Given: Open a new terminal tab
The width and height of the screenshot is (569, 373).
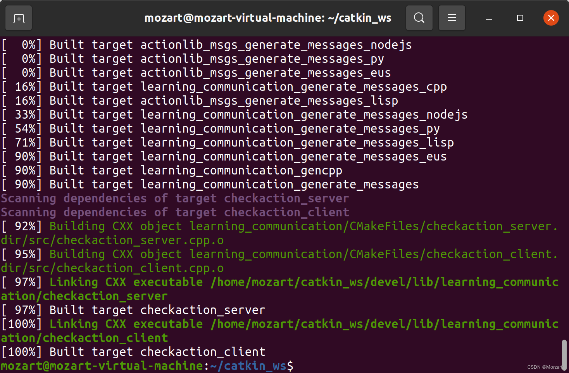Looking at the screenshot, I should (x=19, y=18).
